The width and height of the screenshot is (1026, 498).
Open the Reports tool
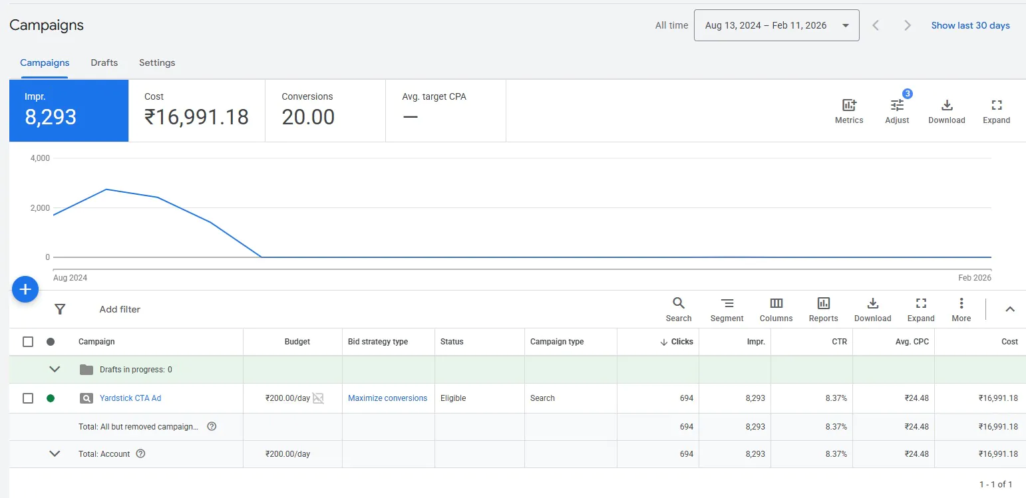pos(823,310)
